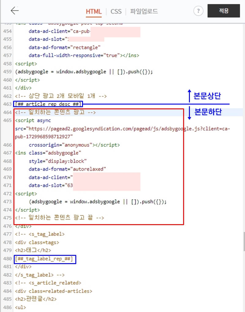
Task: Click the comment 상단 광고 2개 모바일 1개
Action: coord(61,96)
